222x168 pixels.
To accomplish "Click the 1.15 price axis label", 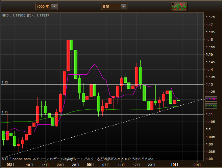I will (209, 54).
